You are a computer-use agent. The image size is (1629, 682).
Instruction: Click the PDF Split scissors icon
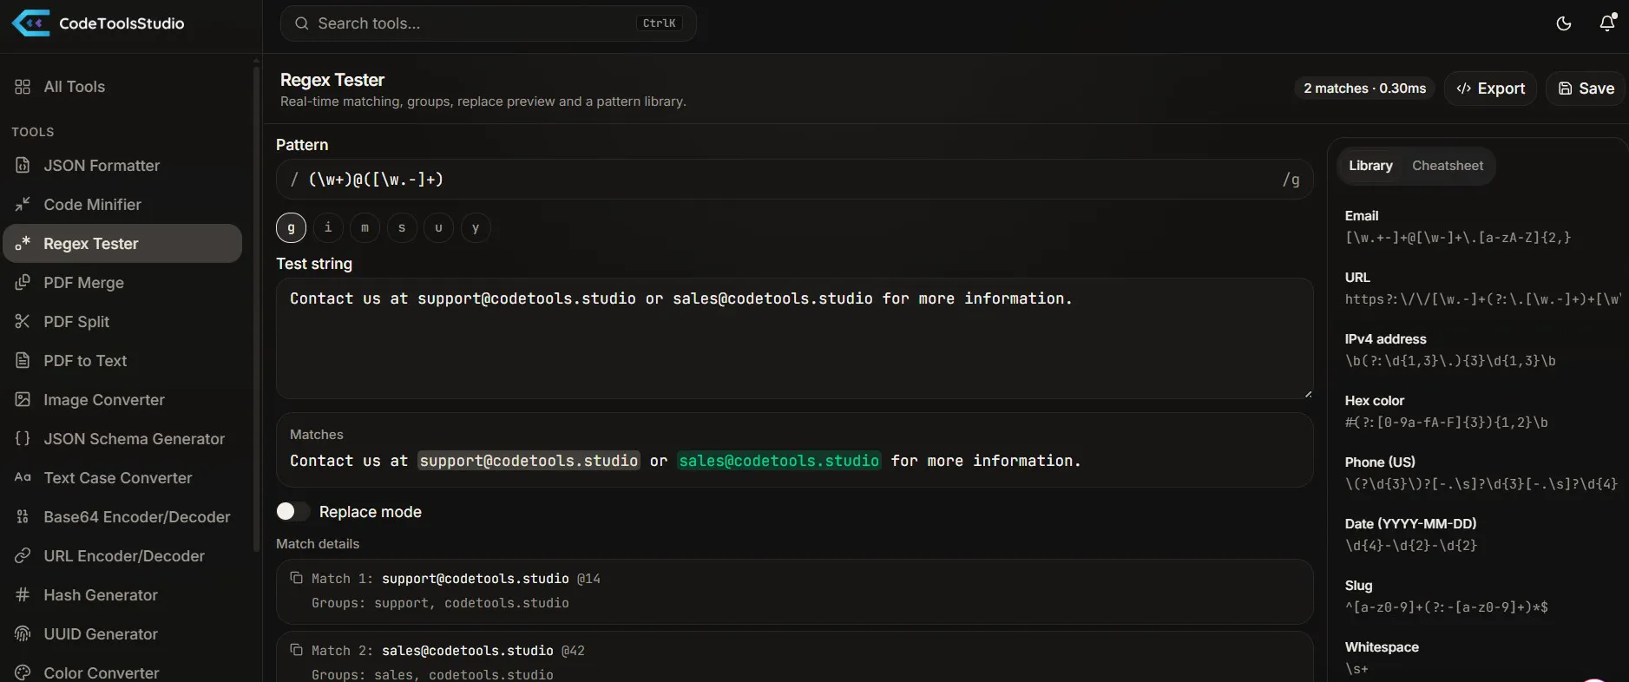23,321
